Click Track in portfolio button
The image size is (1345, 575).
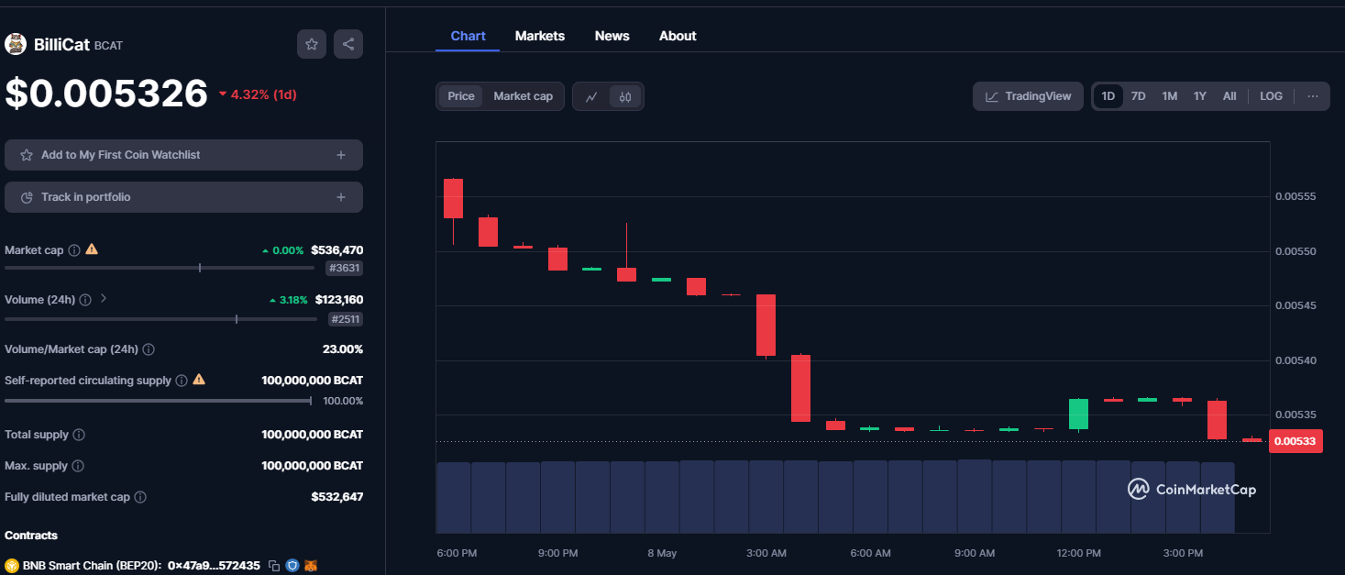point(183,197)
